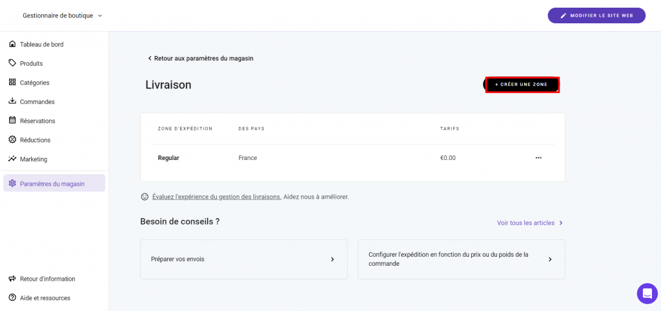Open the Configurer l'expédition article chevron

(550, 259)
